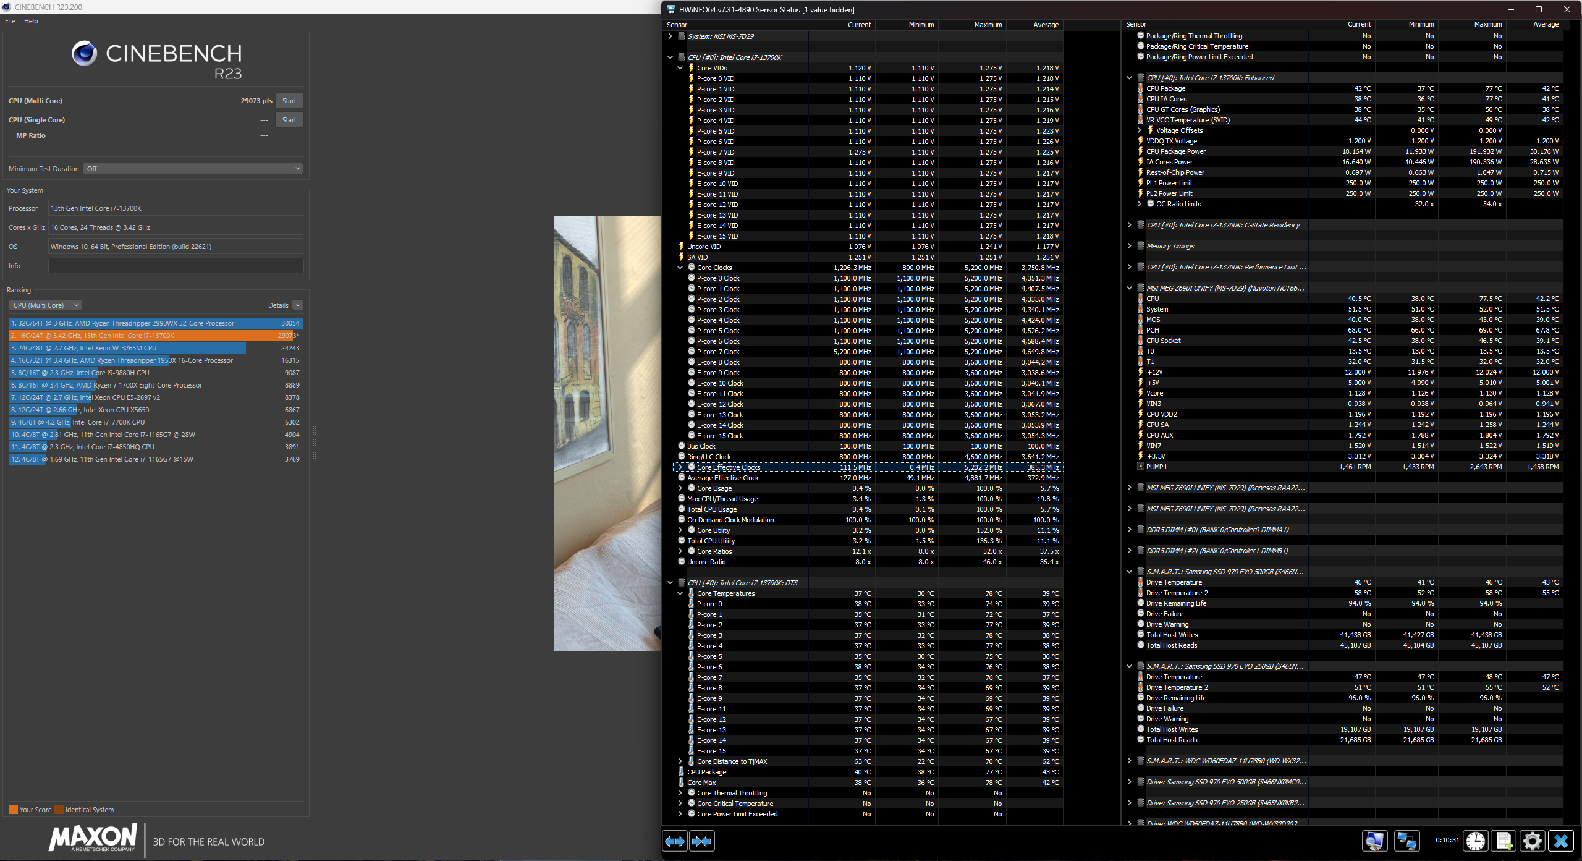Click thermometer icon beside PCH sensor
This screenshot has width=1582, height=861.
coord(1140,330)
